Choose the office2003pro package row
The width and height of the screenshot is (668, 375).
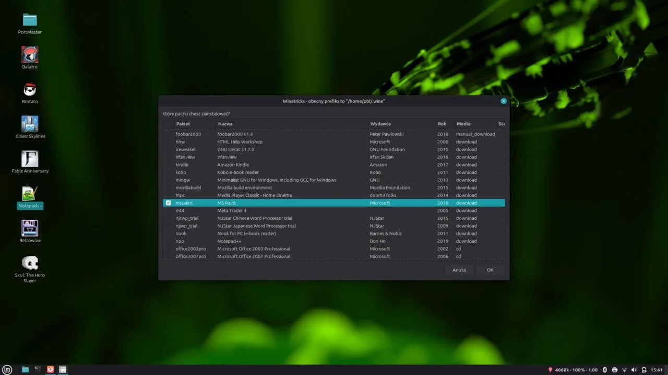[334, 249]
